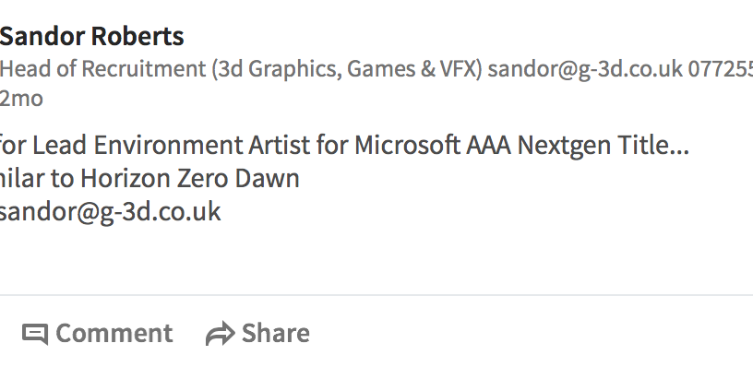Click the Share button label

tap(276, 333)
